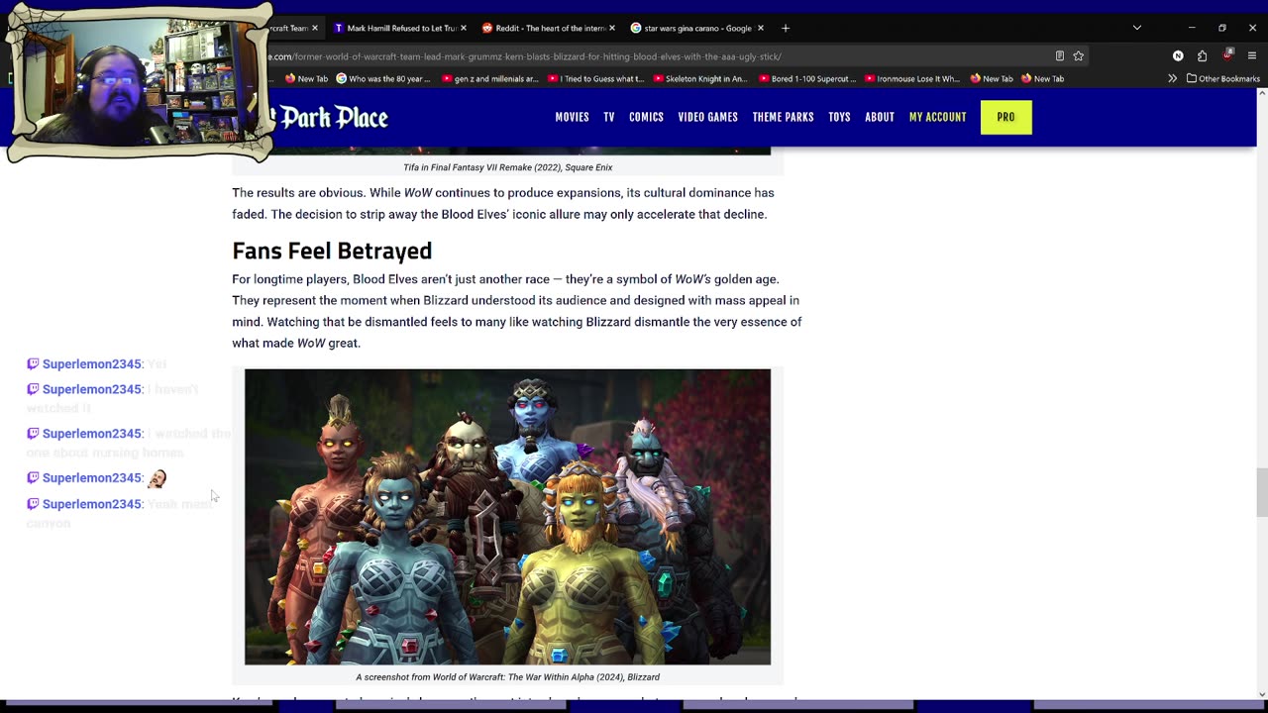This screenshot has width=1268, height=713.
Task: Open 'Ironmouse Lose It Wh...' bookmark
Action: click(912, 78)
